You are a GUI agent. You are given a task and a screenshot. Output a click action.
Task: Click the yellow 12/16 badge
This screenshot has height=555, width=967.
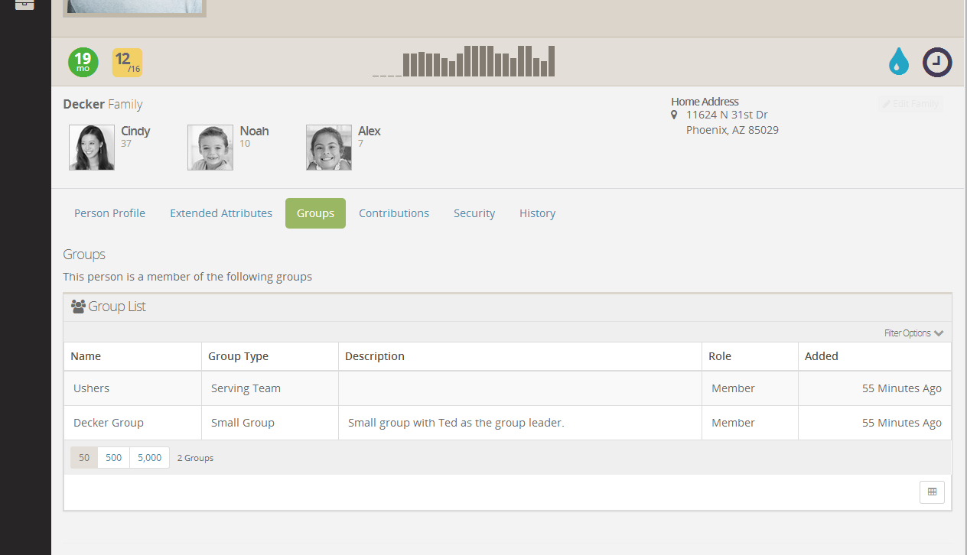coord(127,63)
